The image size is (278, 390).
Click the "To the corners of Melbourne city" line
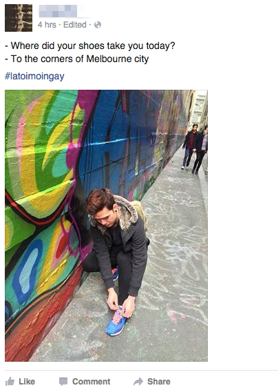coord(77,59)
